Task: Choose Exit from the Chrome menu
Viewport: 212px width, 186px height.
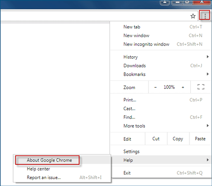Action: point(161,173)
